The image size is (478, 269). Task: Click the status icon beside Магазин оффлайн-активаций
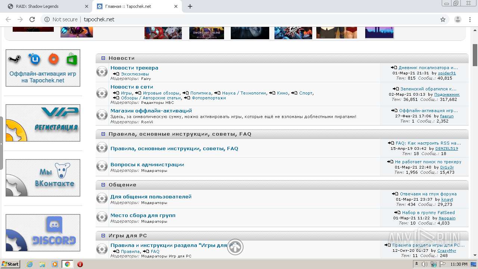(102, 115)
